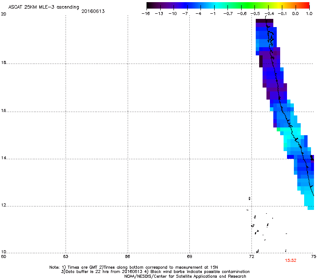Click the -4 label on the color scale
317x279 pixels.
point(198,14)
